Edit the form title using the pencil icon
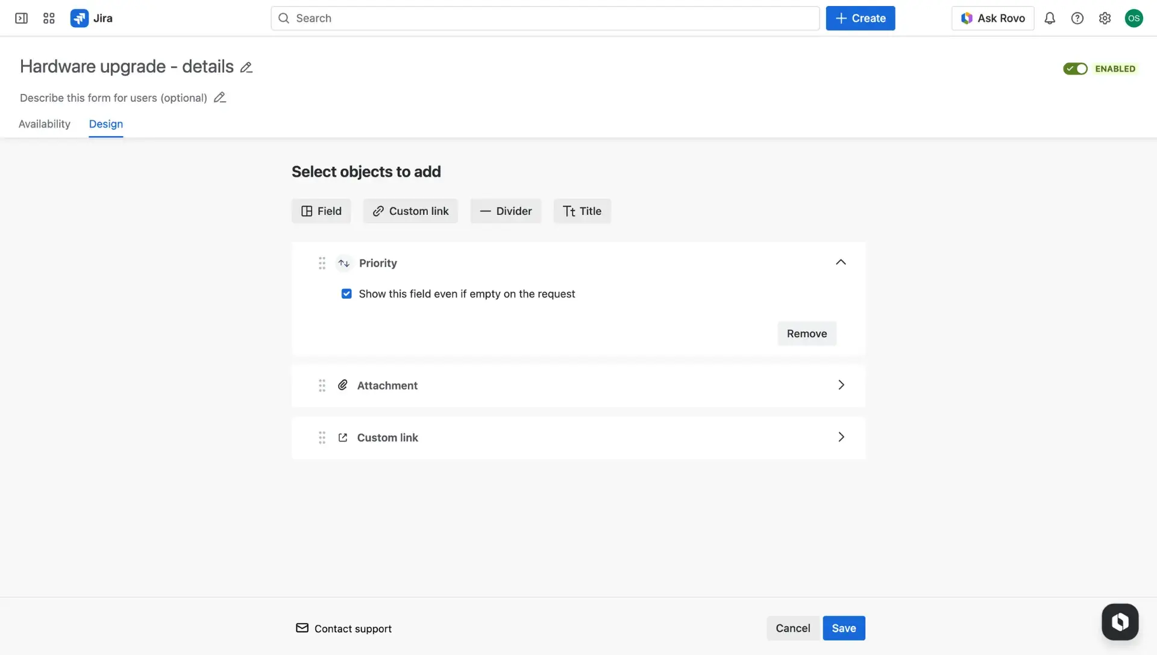This screenshot has height=655, width=1157. 246,67
